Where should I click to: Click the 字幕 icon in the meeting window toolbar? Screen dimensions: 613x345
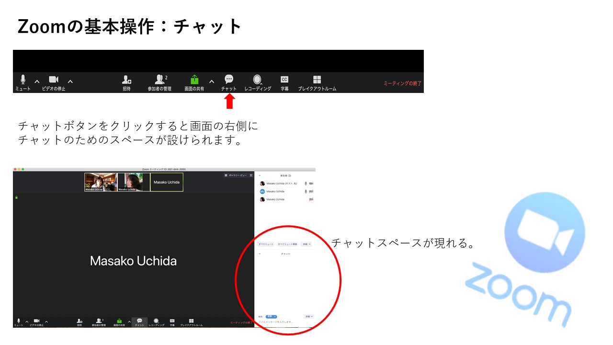click(172, 322)
